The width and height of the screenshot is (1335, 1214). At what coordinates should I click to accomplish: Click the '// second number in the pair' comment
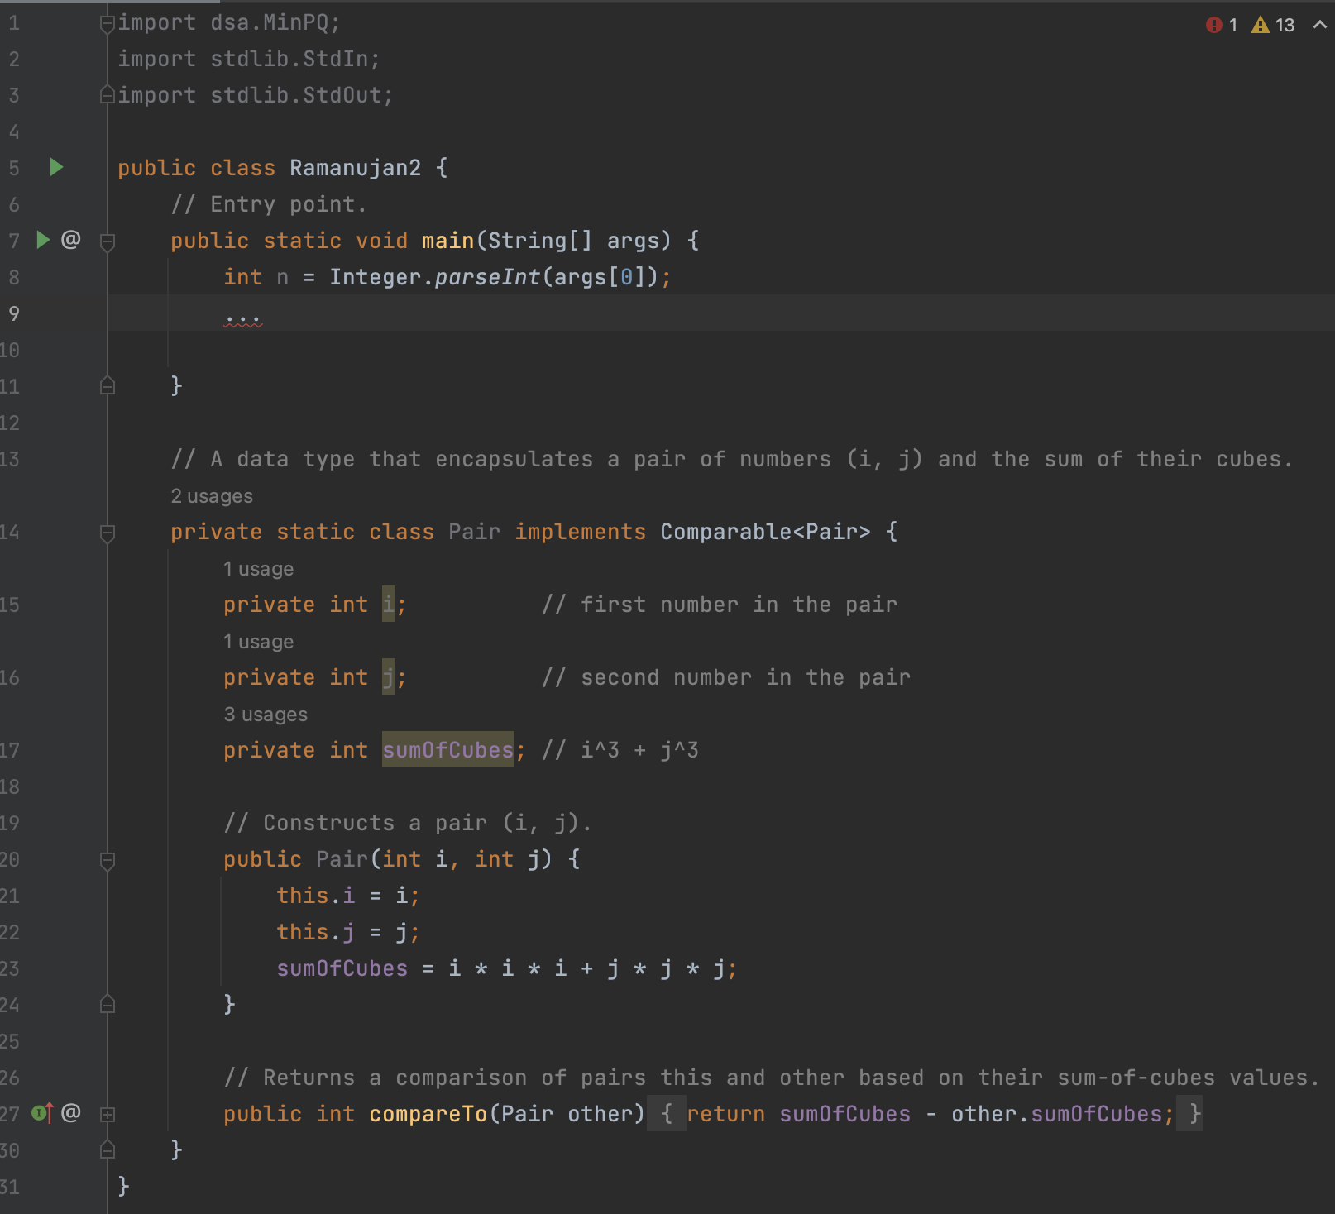coord(725,677)
